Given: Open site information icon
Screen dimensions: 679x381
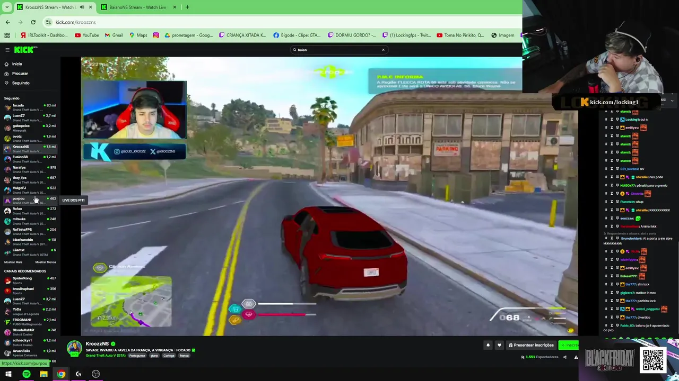Looking at the screenshot, I should (x=48, y=22).
